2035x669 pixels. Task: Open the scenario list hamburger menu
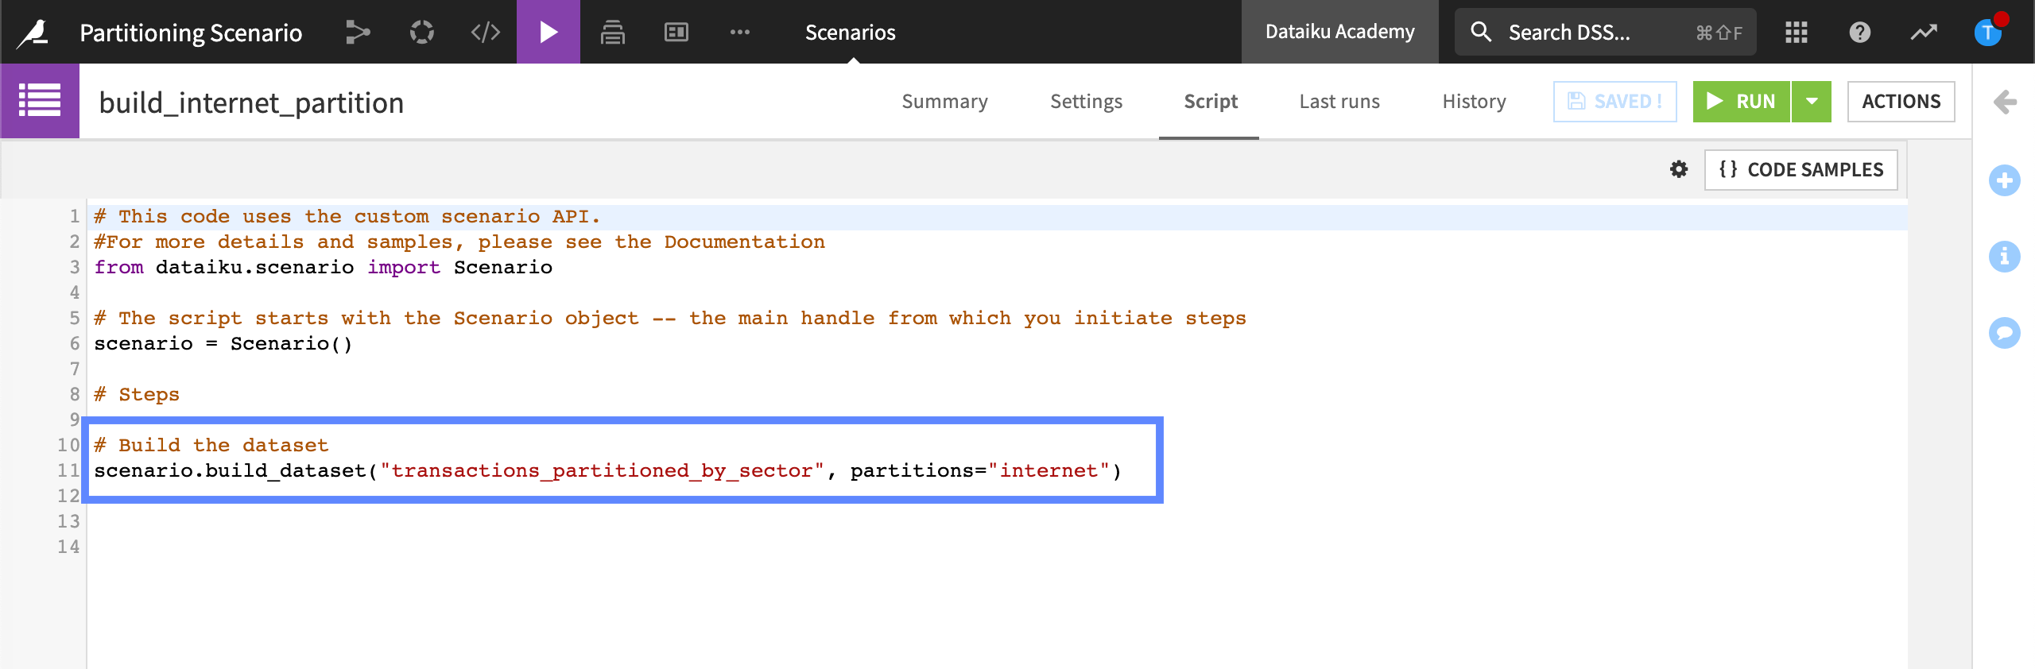pos(40,102)
